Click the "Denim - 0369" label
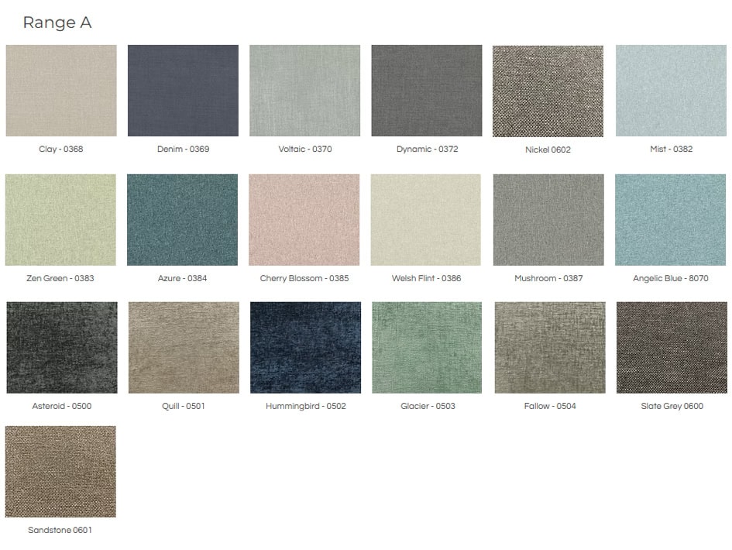 tap(183, 149)
